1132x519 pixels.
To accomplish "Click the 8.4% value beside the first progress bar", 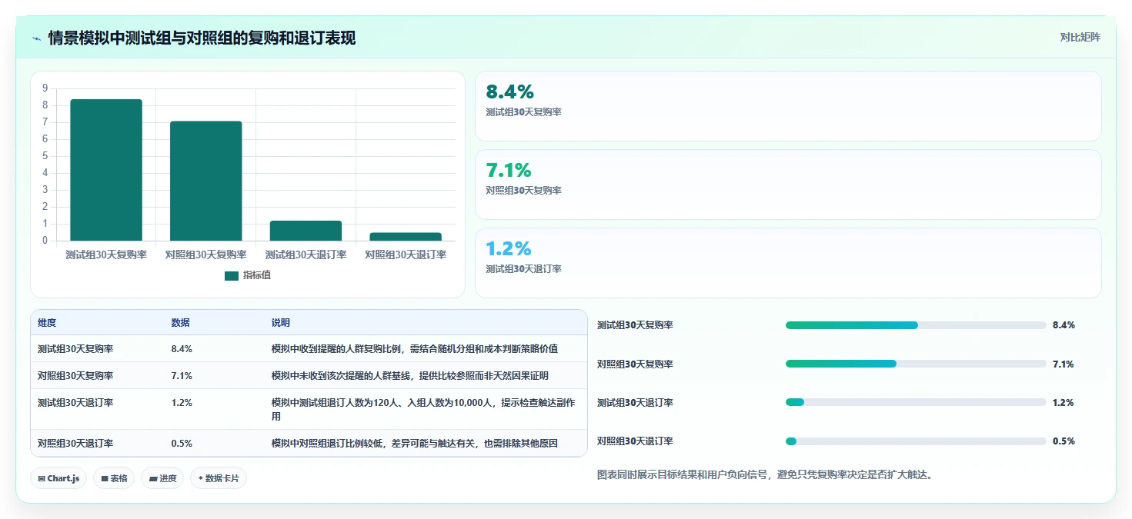I will 1064,325.
